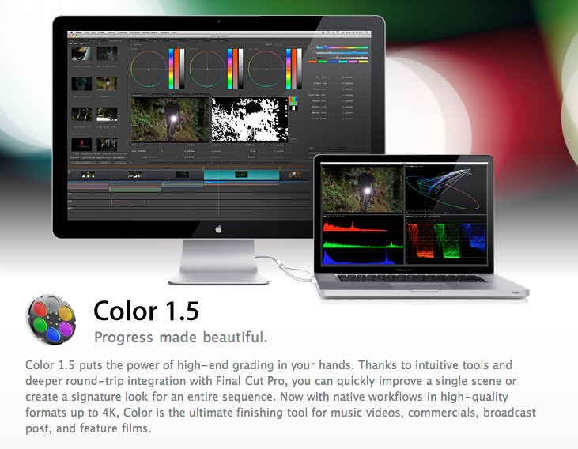The image size is (578, 449).
Task: Click the RGB histogram scope on laptop
Action: point(363,240)
